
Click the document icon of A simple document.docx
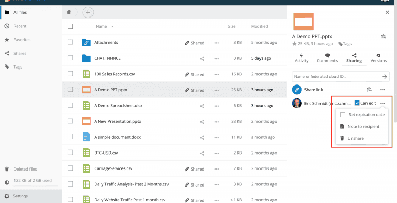[x=87, y=137]
